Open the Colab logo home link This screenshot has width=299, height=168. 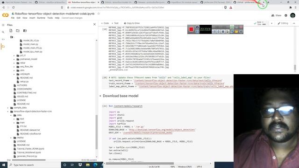pyautogui.click(x=5, y=15)
